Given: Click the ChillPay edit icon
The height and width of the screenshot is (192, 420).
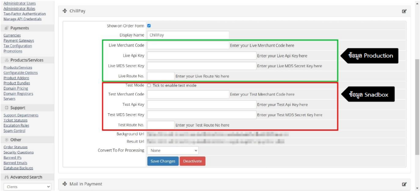Looking at the screenshot, I should point(404,11).
